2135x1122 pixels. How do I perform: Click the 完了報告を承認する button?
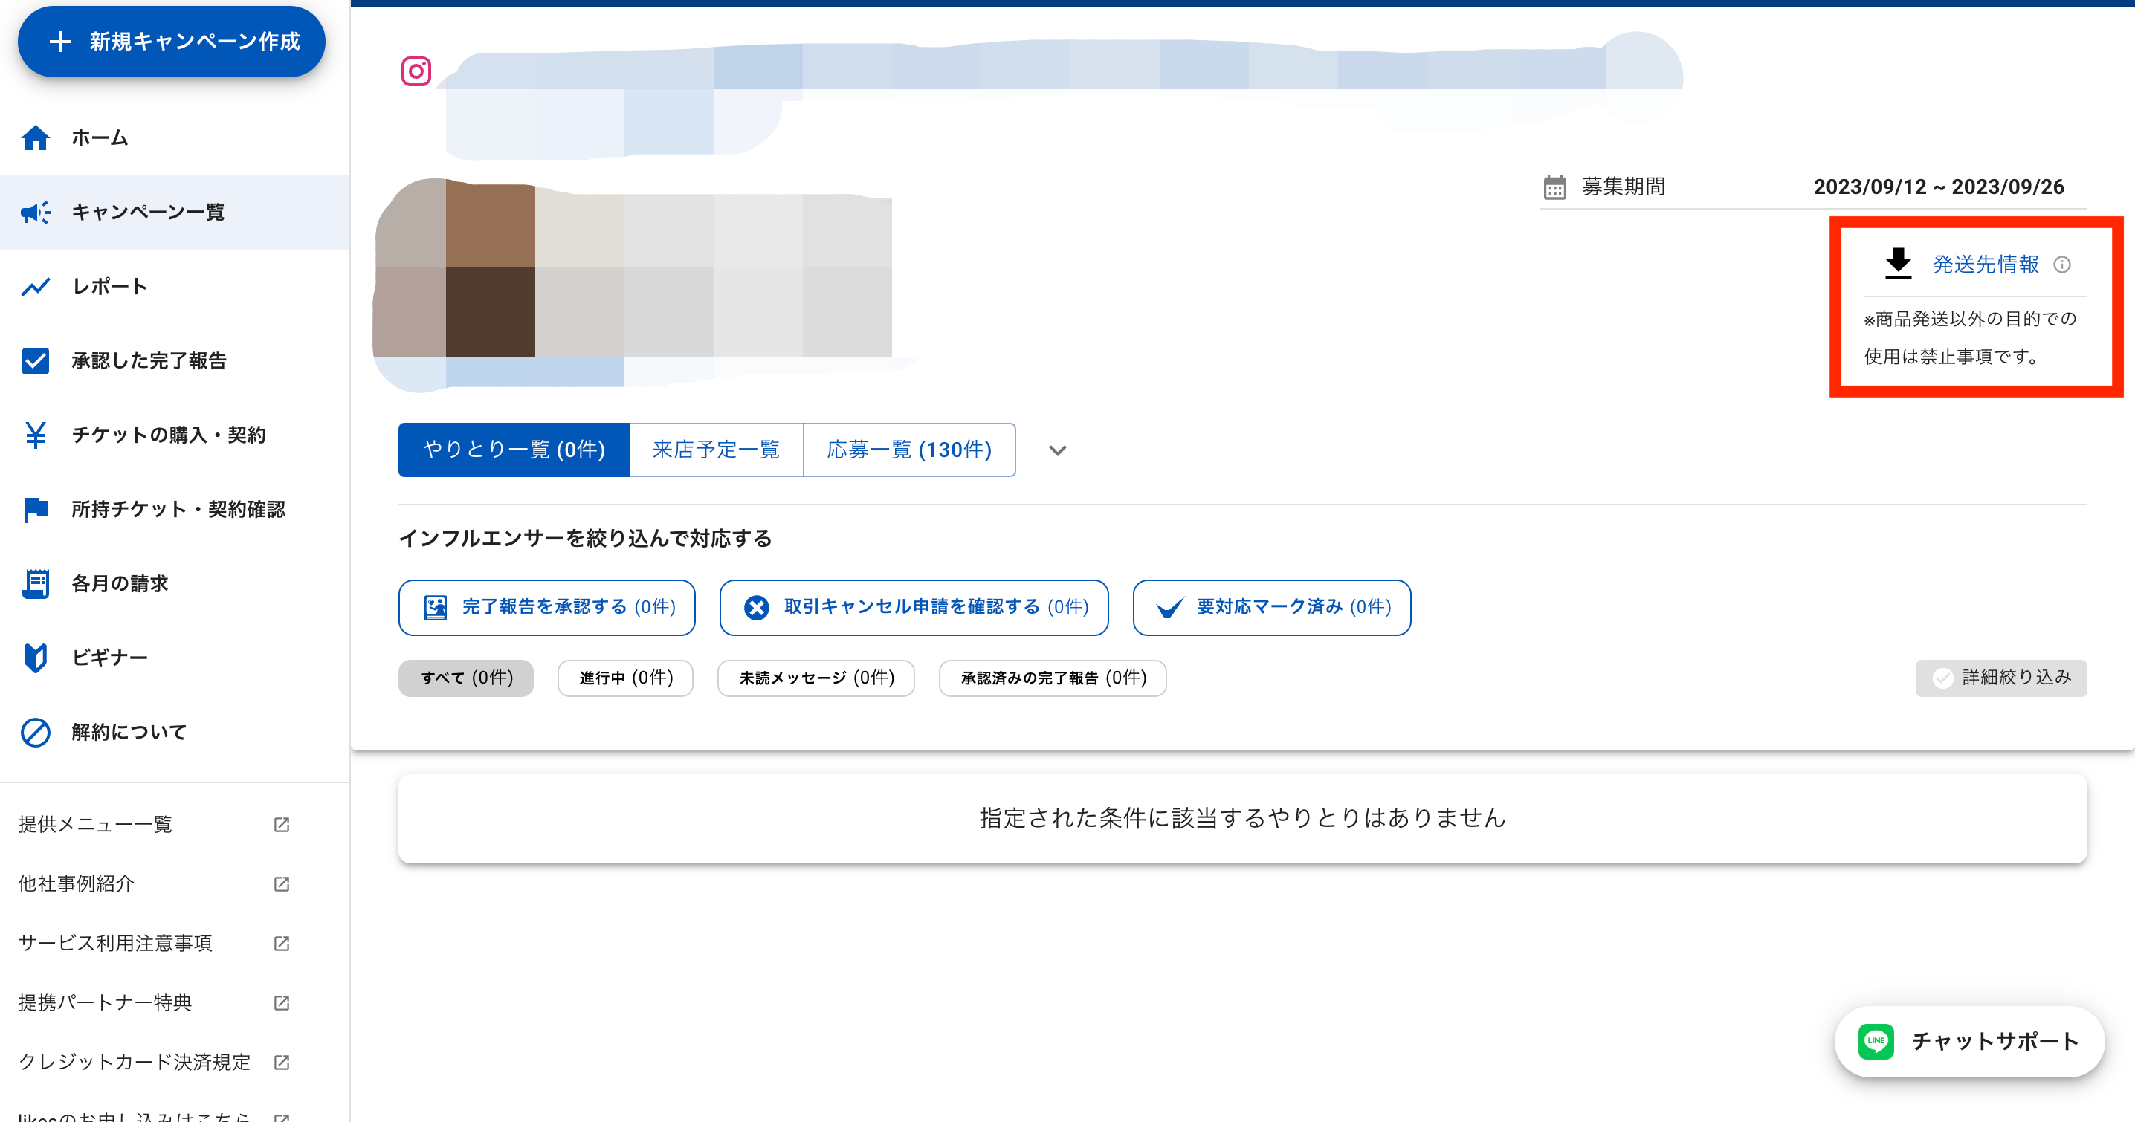[546, 606]
